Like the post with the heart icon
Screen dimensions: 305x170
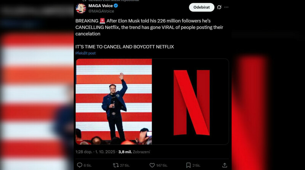[152, 165]
